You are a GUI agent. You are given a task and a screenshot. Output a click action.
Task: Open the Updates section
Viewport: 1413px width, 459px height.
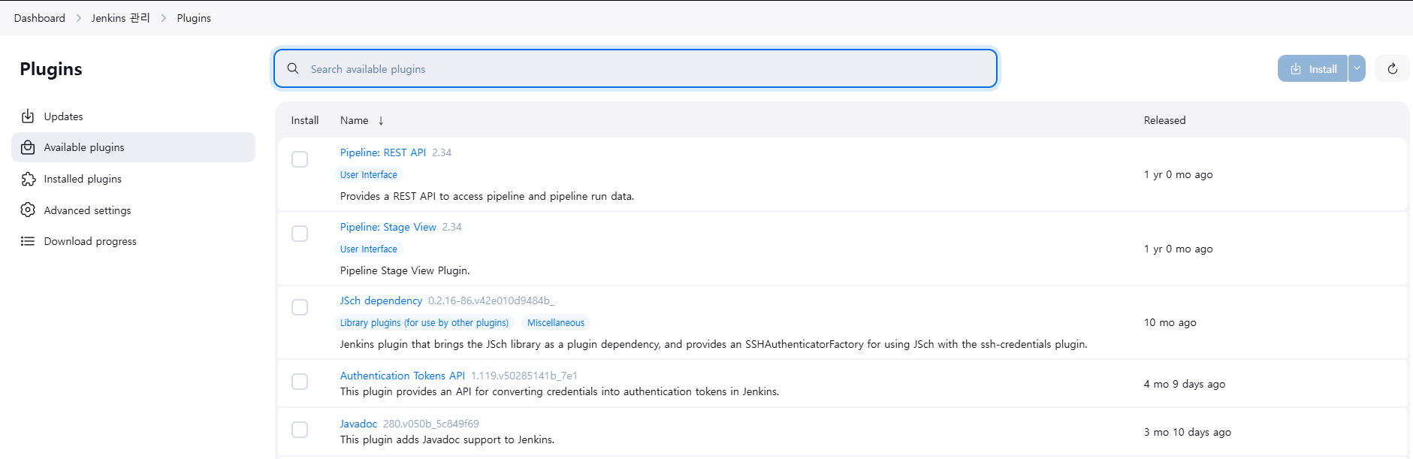pyautogui.click(x=134, y=116)
